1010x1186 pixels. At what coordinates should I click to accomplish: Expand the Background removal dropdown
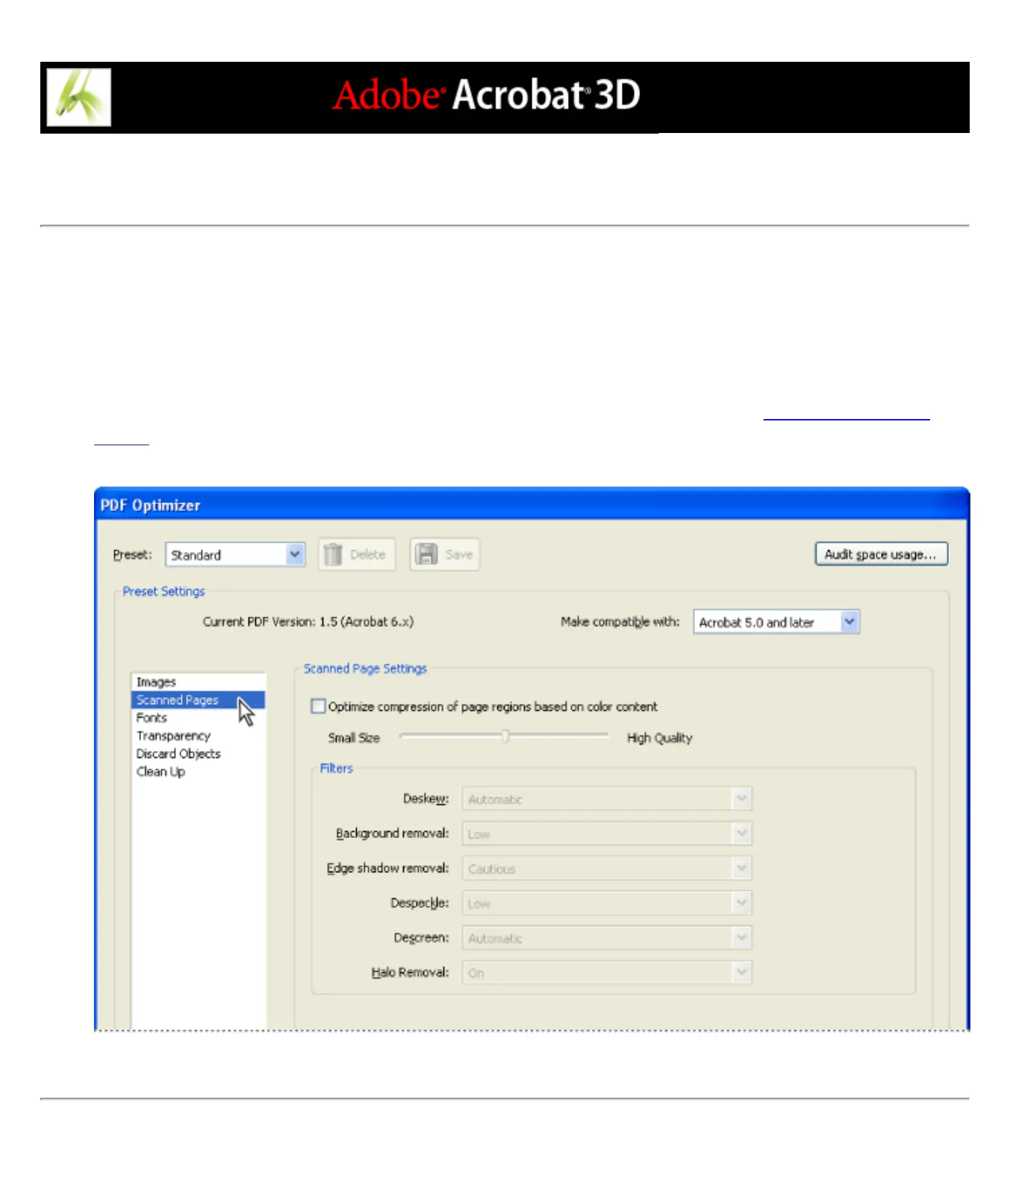click(607, 833)
